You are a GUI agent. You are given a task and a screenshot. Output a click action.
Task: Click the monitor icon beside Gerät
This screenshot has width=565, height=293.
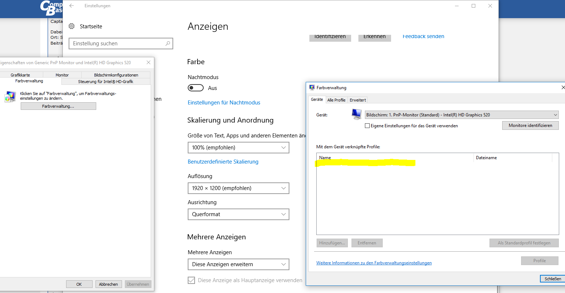click(357, 114)
